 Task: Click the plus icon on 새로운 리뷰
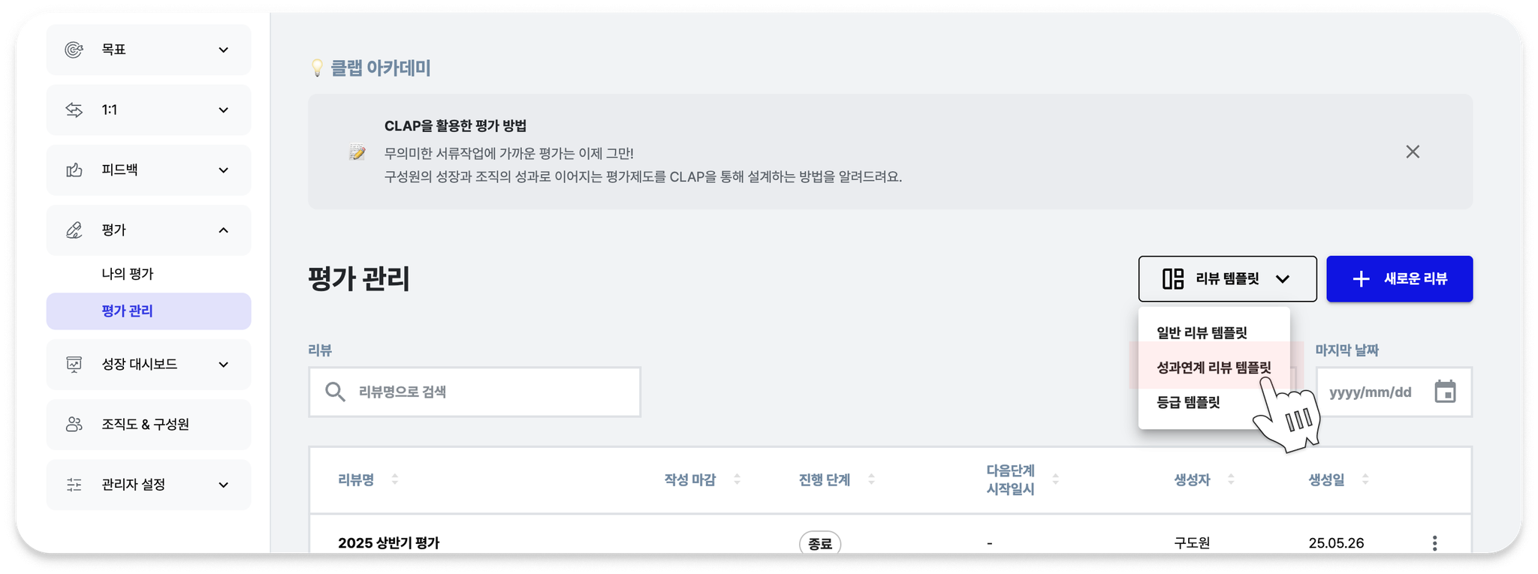coord(1361,279)
